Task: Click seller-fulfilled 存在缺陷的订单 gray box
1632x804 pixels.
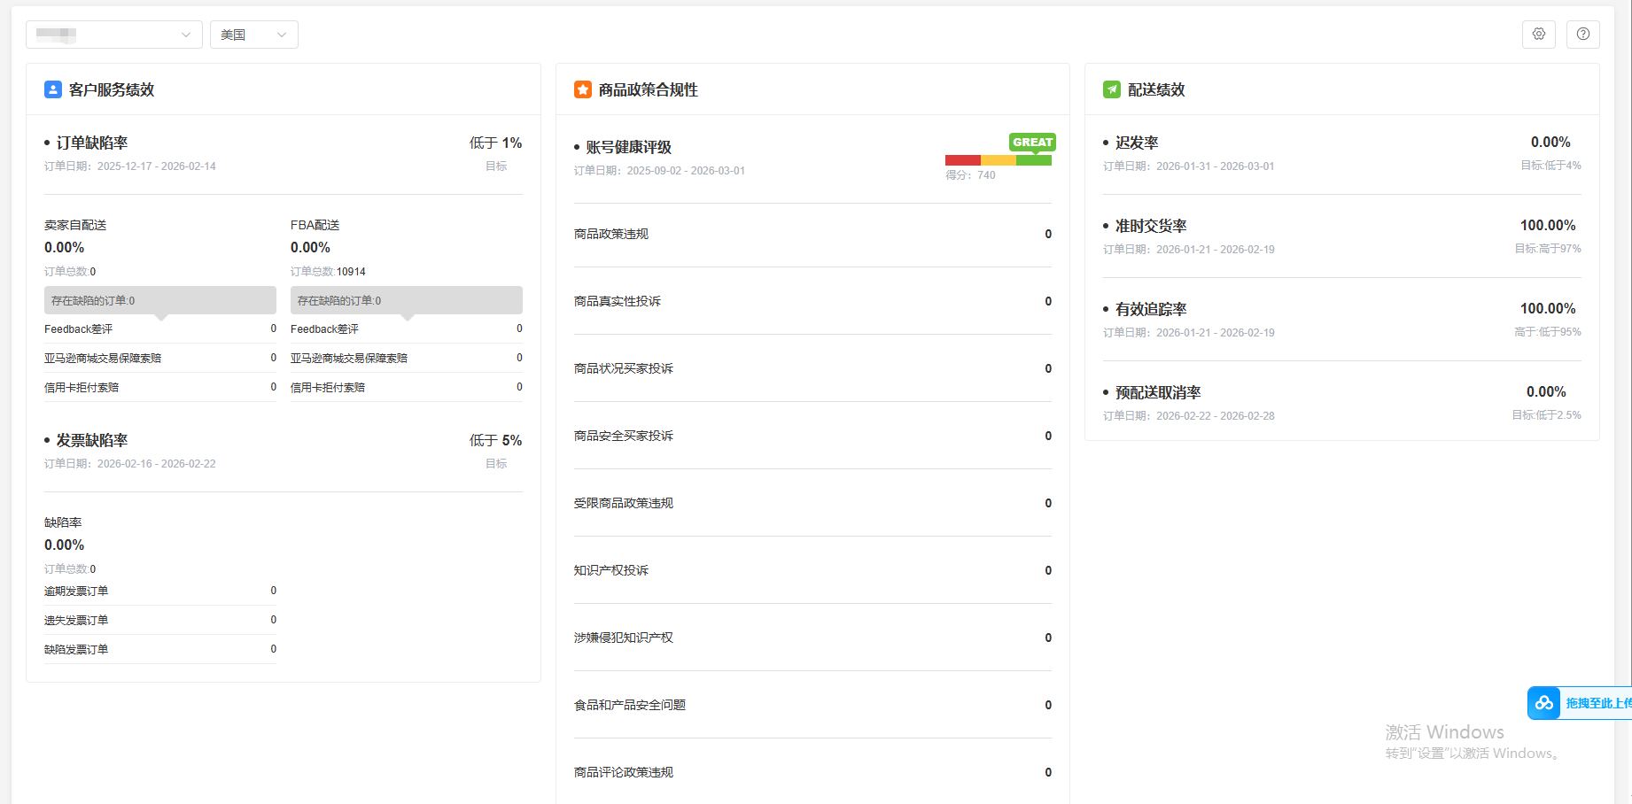Action: point(159,300)
